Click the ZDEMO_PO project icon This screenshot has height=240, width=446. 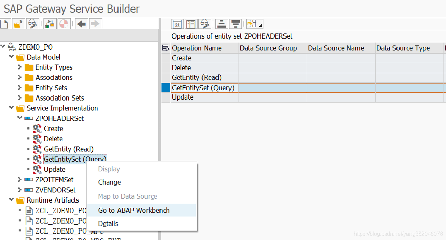coord(12,47)
